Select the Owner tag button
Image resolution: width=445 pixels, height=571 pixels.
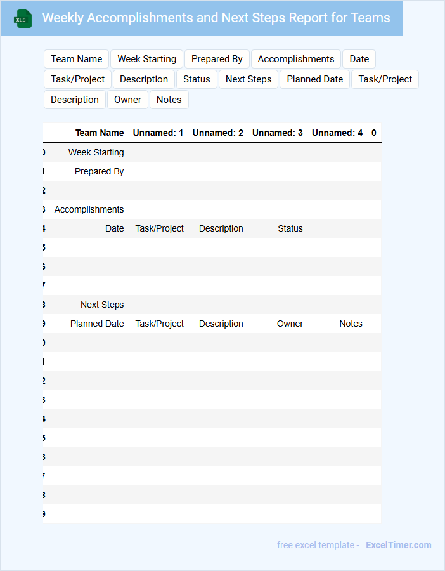pyautogui.click(x=127, y=100)
